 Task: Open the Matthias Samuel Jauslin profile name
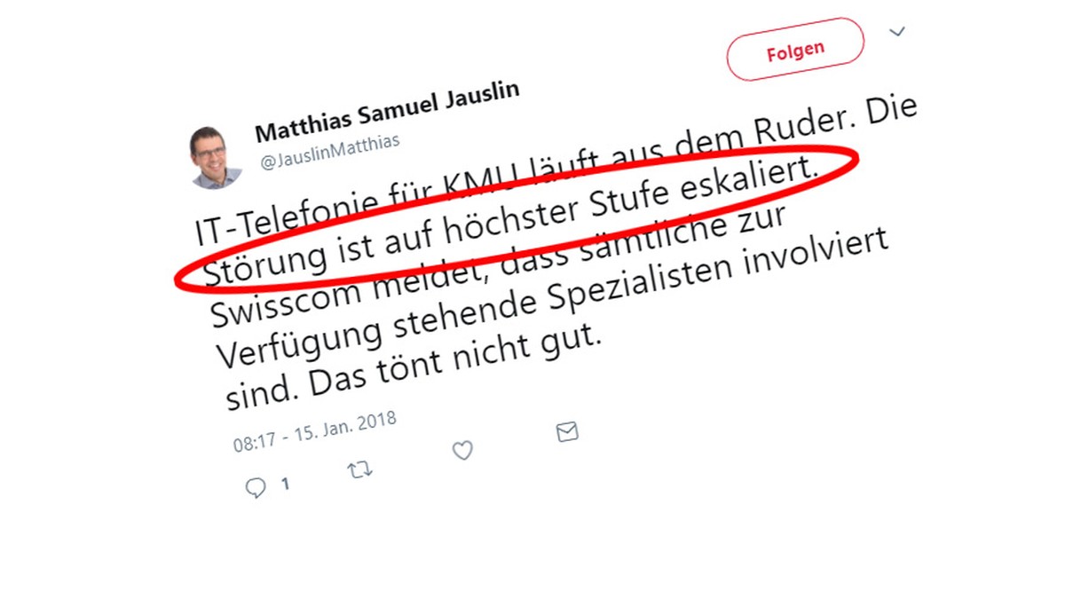coord(387,110)
